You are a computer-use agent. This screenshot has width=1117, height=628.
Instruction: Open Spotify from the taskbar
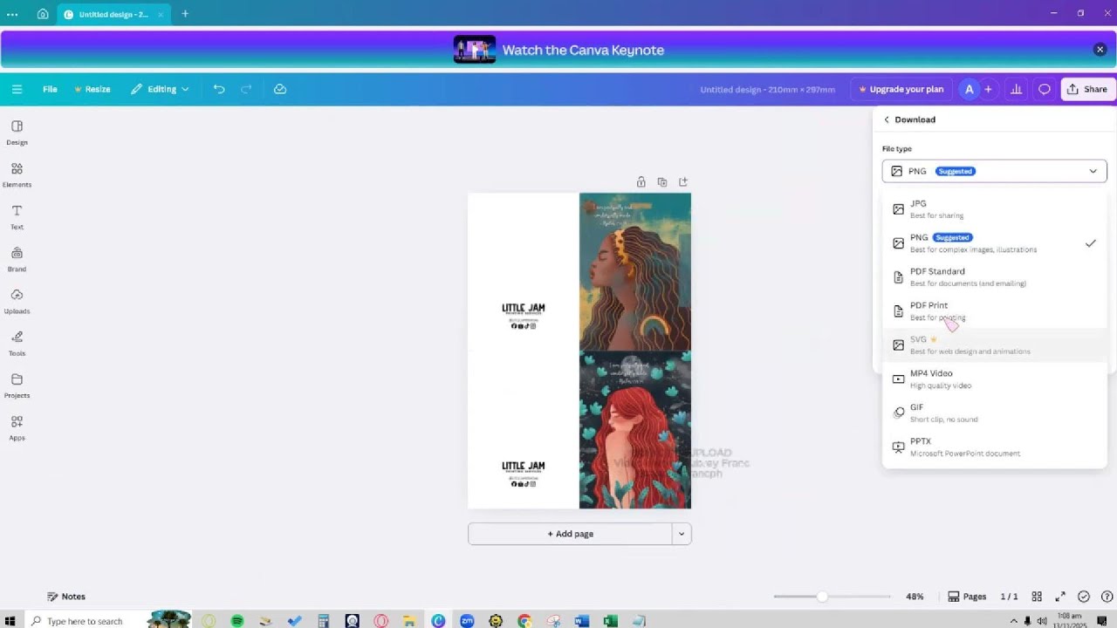pyautogui.click(x=237, y=621)
